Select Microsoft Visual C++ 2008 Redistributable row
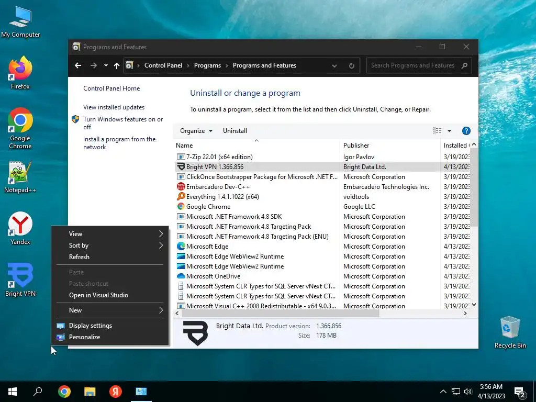Screen dimensions: 536x402 (x=321, y=306)
